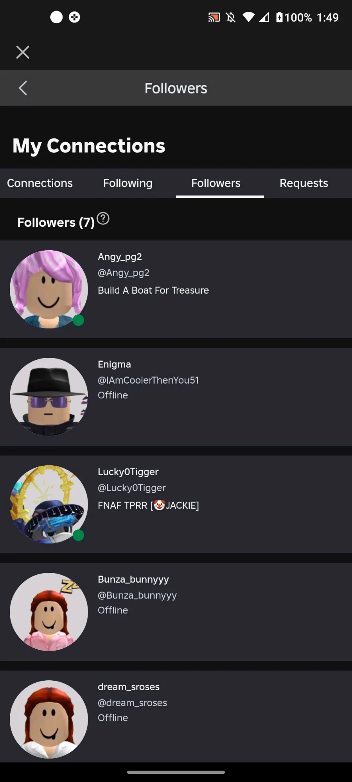
Task: Tap the bottom navigation handle bar
Action: pyautogui.click(x=176, y=772)
